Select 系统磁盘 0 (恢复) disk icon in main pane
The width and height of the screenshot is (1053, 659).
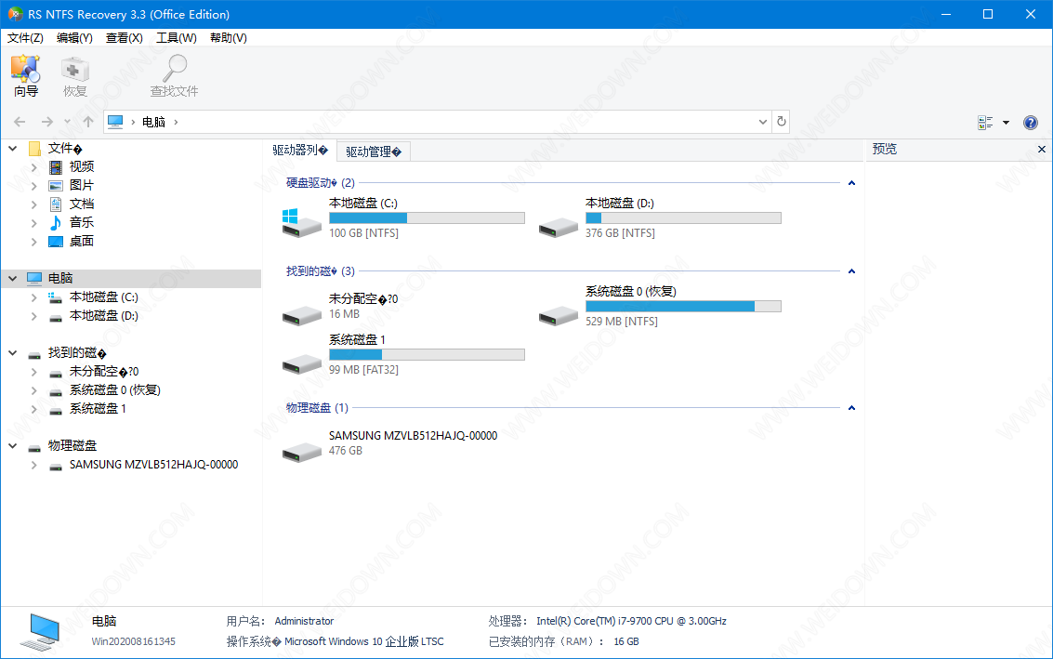click(558, 314)
